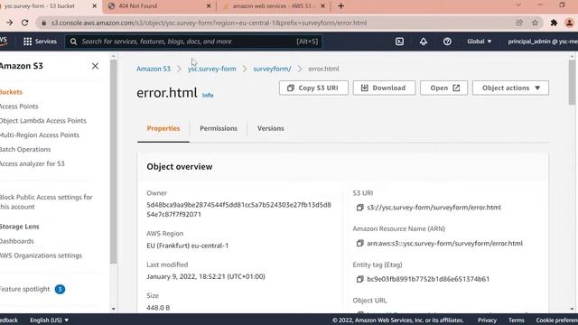
Task: Copy the S3 URI value icon
Action: coord(359,208)
